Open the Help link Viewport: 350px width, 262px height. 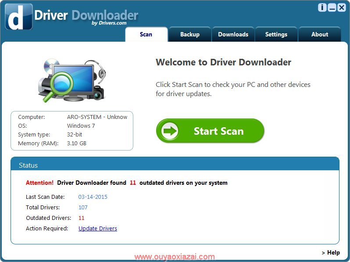pos(331,253)
